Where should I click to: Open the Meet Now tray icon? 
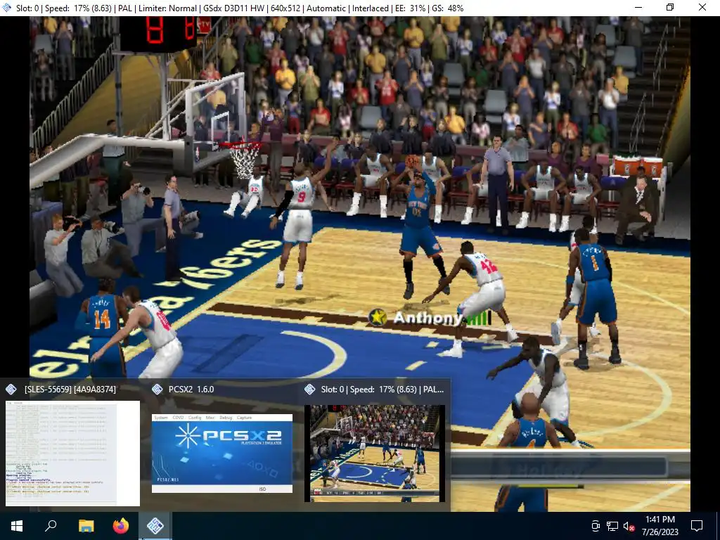click(595, 526)
